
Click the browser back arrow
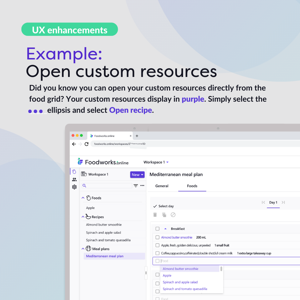(74, 144)
